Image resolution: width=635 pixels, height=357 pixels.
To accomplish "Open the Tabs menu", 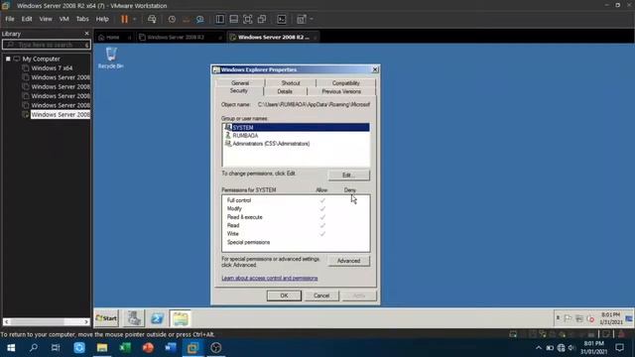I will [x=82, y=19].
